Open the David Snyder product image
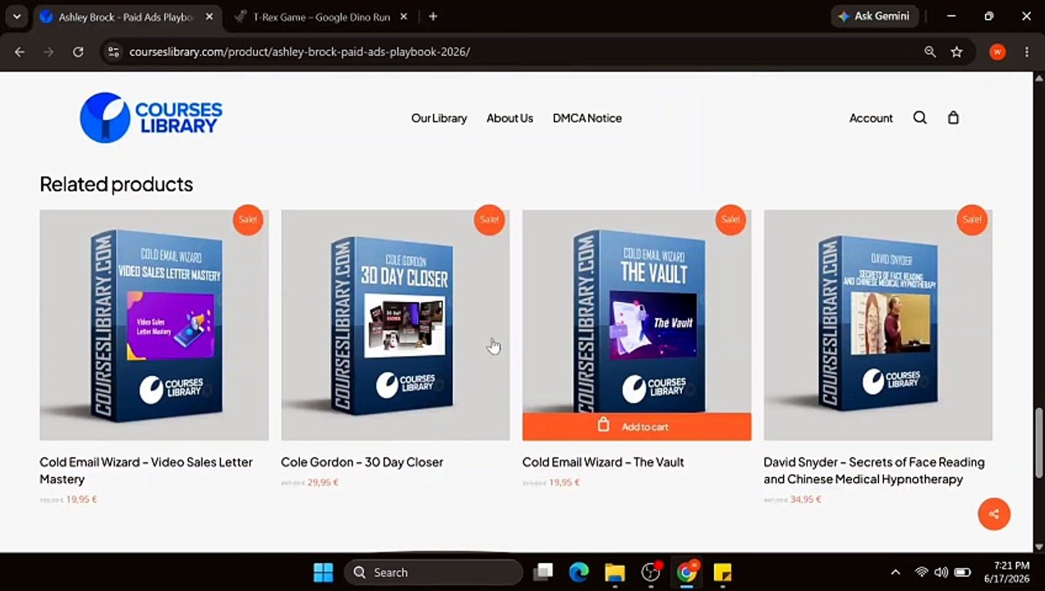The width and height of the screenshot is (1045, 591). [878, 325]
